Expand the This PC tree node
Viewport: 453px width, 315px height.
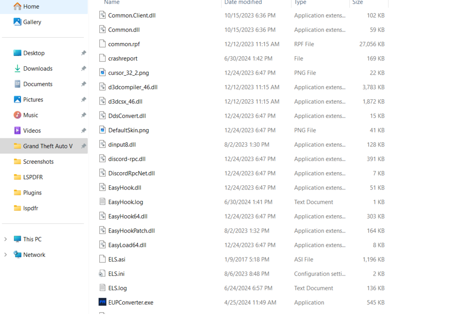pyautogui.click(x=5, y=239)
